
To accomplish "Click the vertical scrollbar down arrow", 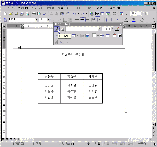I will (153, 124).
